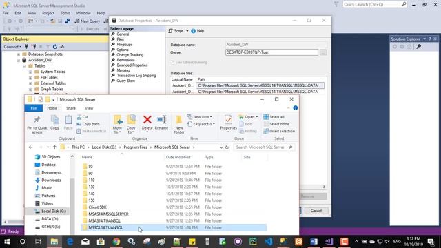Collapse the Tables node in Object Explorer
The width and height of the screenshot is (441, 248).
25,66
